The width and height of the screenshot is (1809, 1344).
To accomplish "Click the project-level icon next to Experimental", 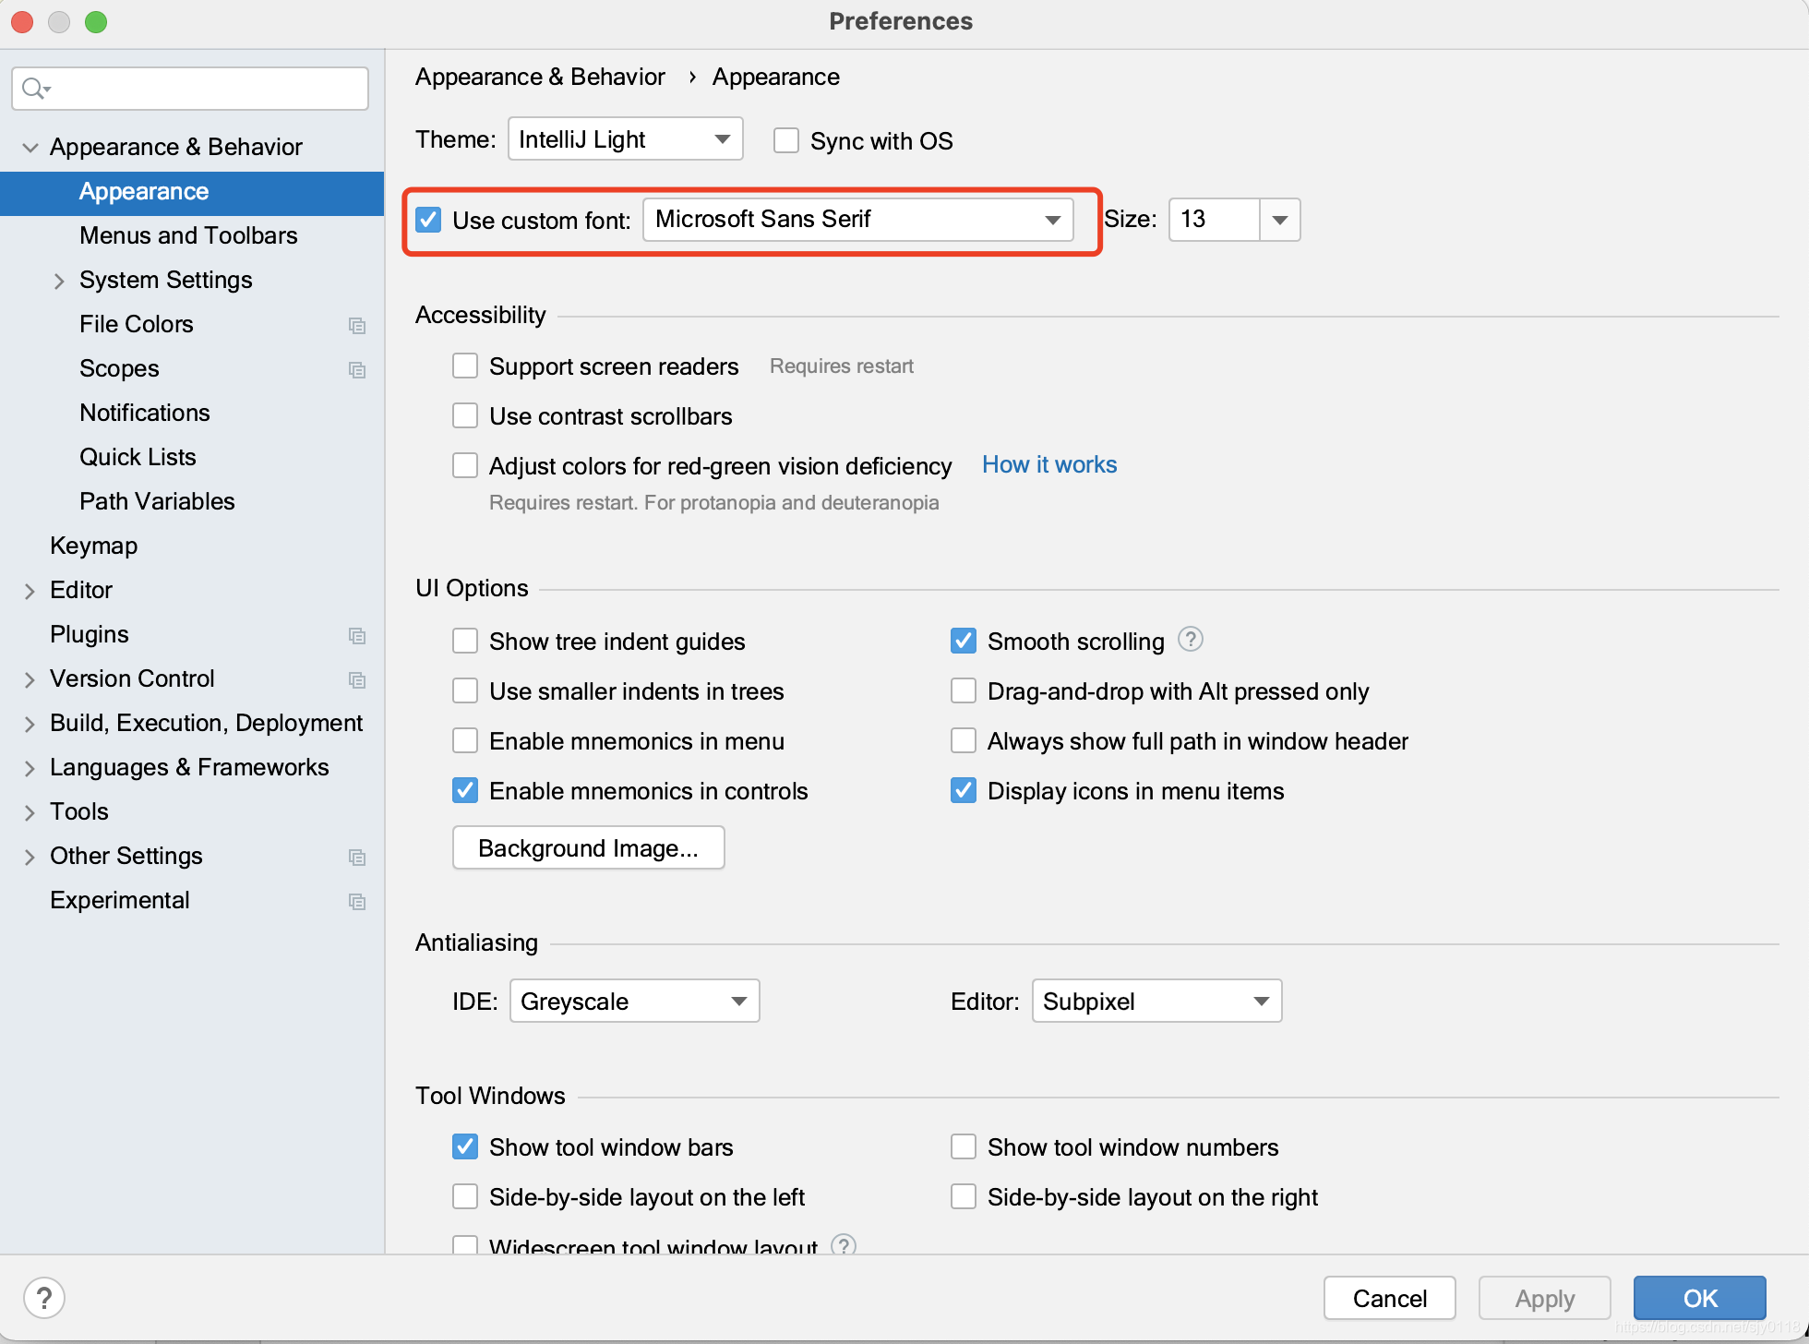I will [357, 901].
